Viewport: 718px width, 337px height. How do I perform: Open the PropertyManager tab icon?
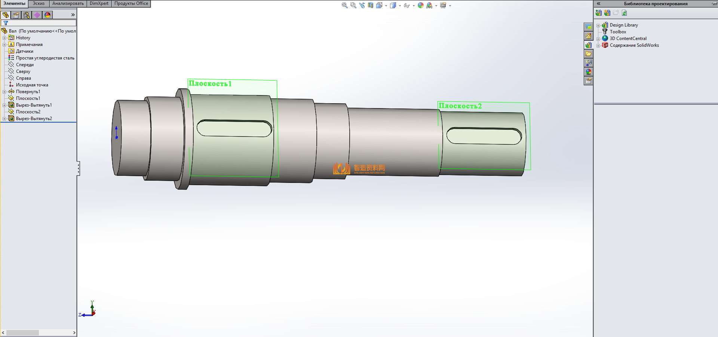point(16,15)
